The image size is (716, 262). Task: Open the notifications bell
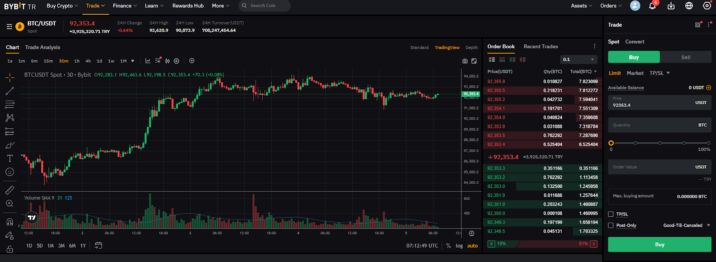tap(652, 6)
